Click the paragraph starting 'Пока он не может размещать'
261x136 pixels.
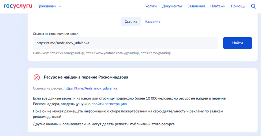(128, 114)
